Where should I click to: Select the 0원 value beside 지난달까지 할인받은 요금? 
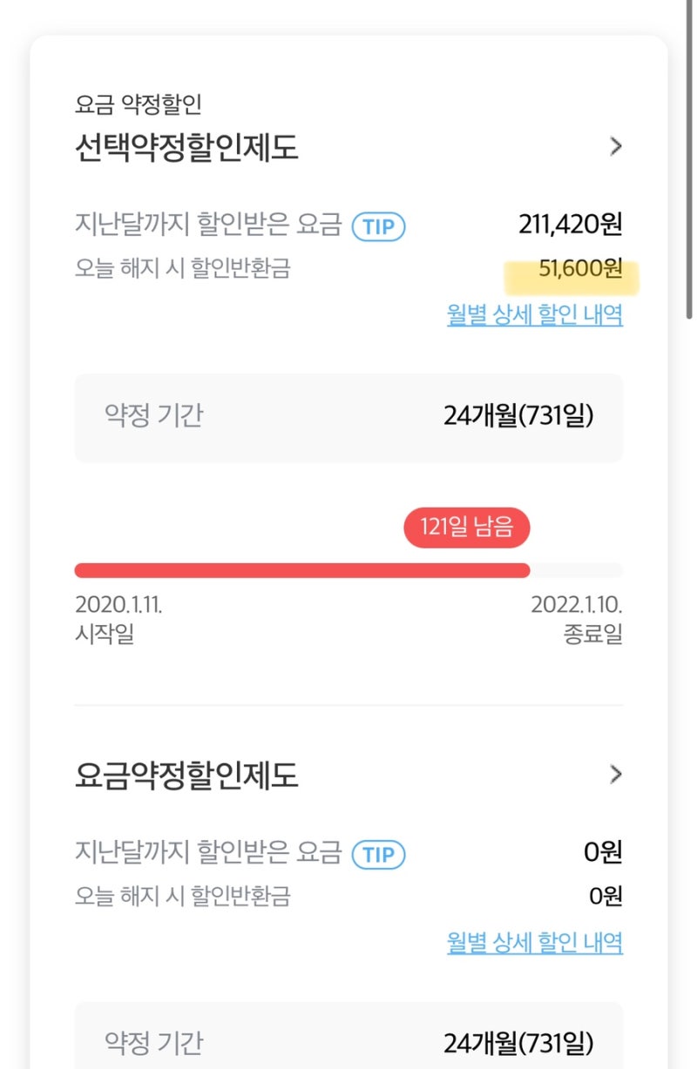click(604, 852)
